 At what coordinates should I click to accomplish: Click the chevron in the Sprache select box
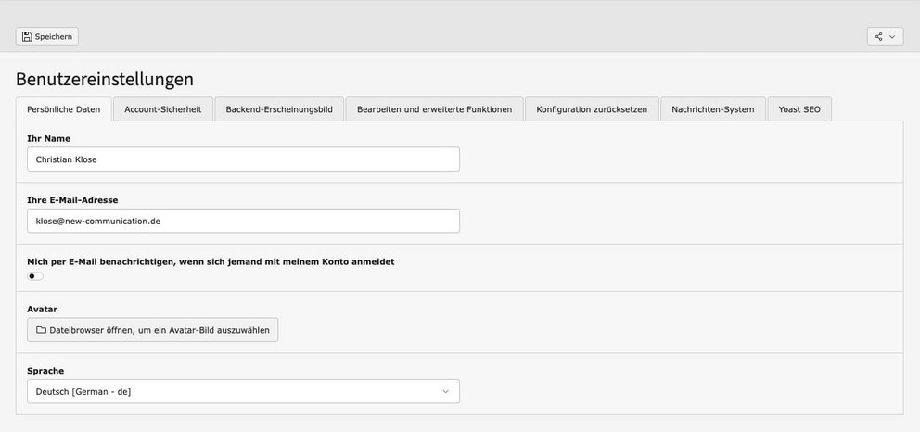445,392
